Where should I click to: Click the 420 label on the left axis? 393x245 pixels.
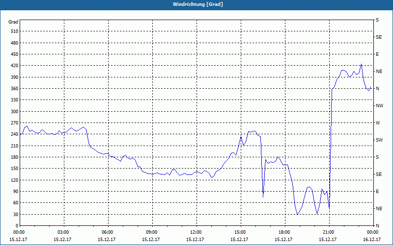(15, 66)
